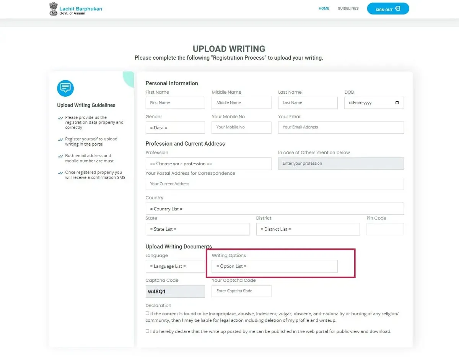Open the GUIDELINES menu item
This screenshot has height=357, width=459.
tap(348, 8)
